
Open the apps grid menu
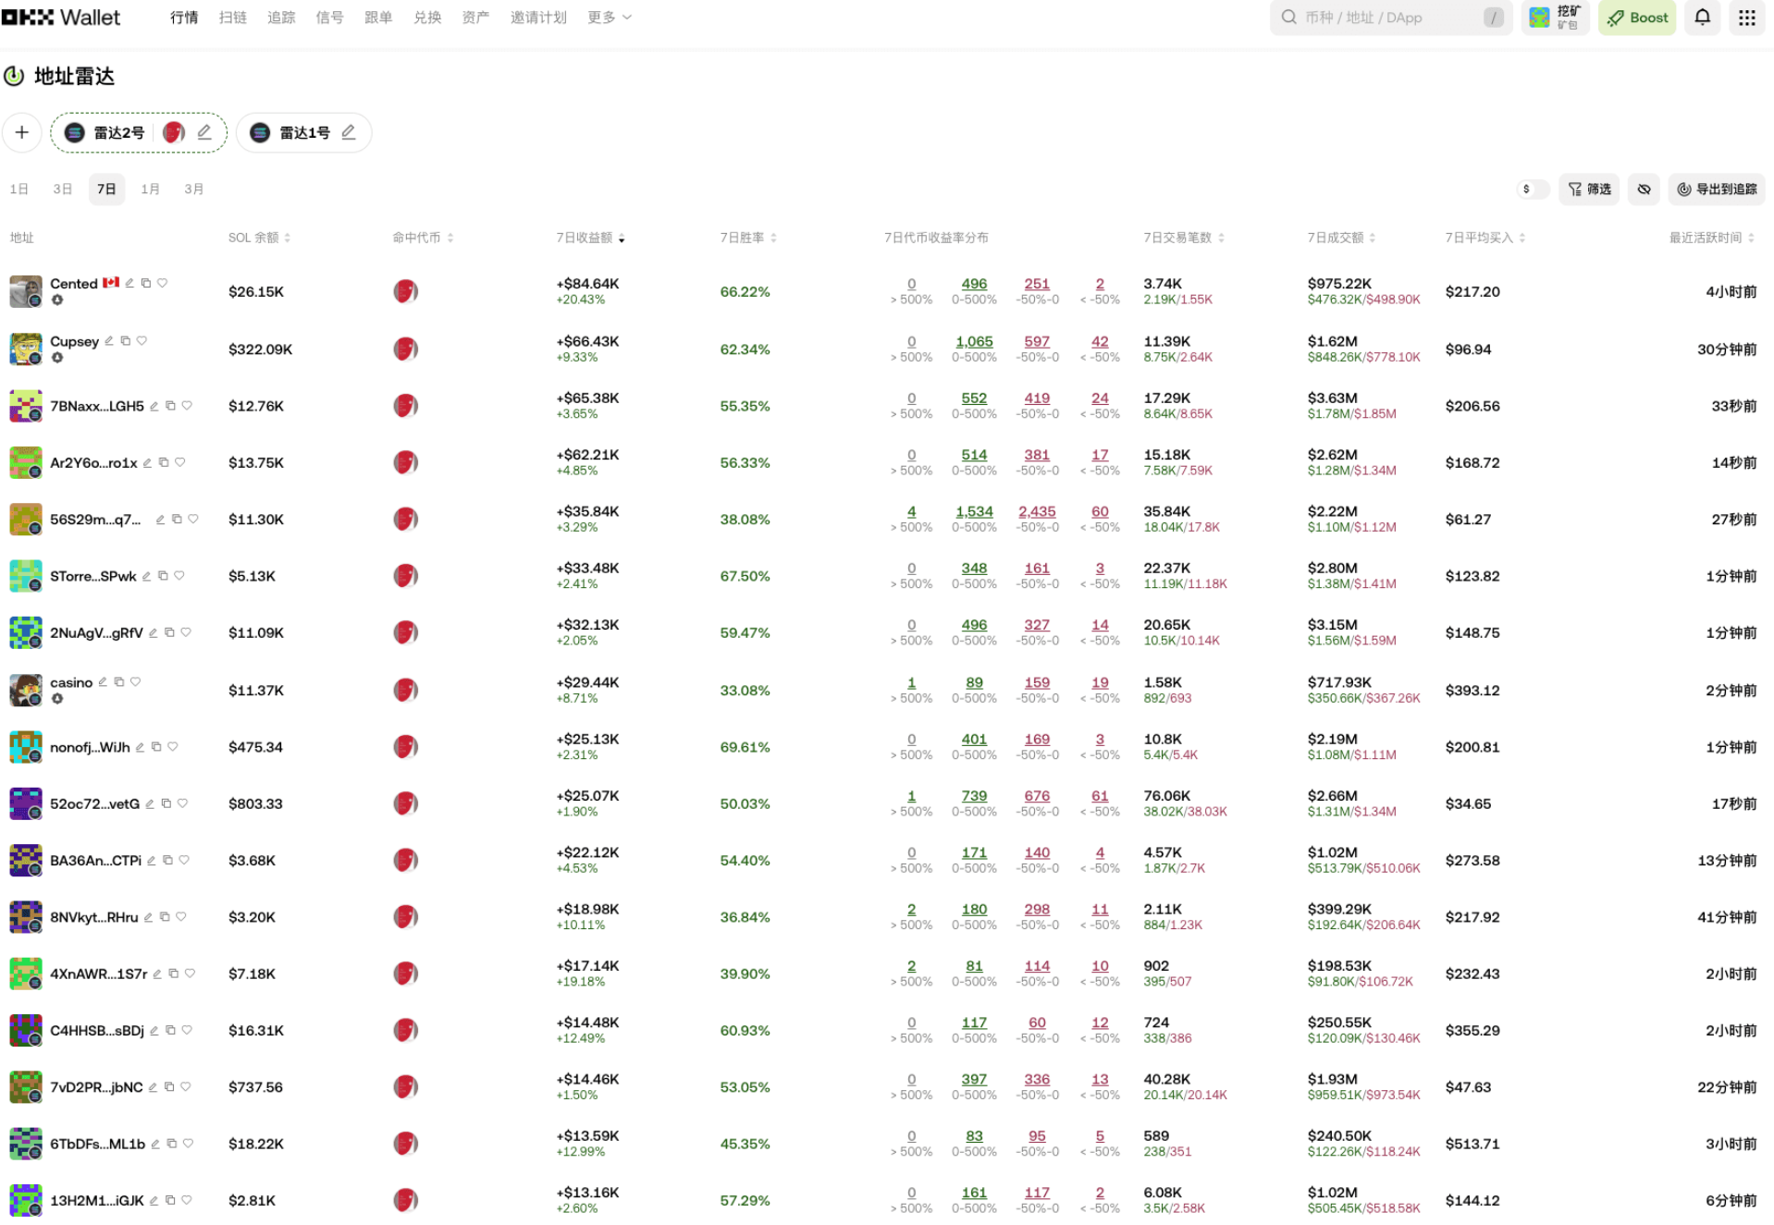click(1745, 18)
